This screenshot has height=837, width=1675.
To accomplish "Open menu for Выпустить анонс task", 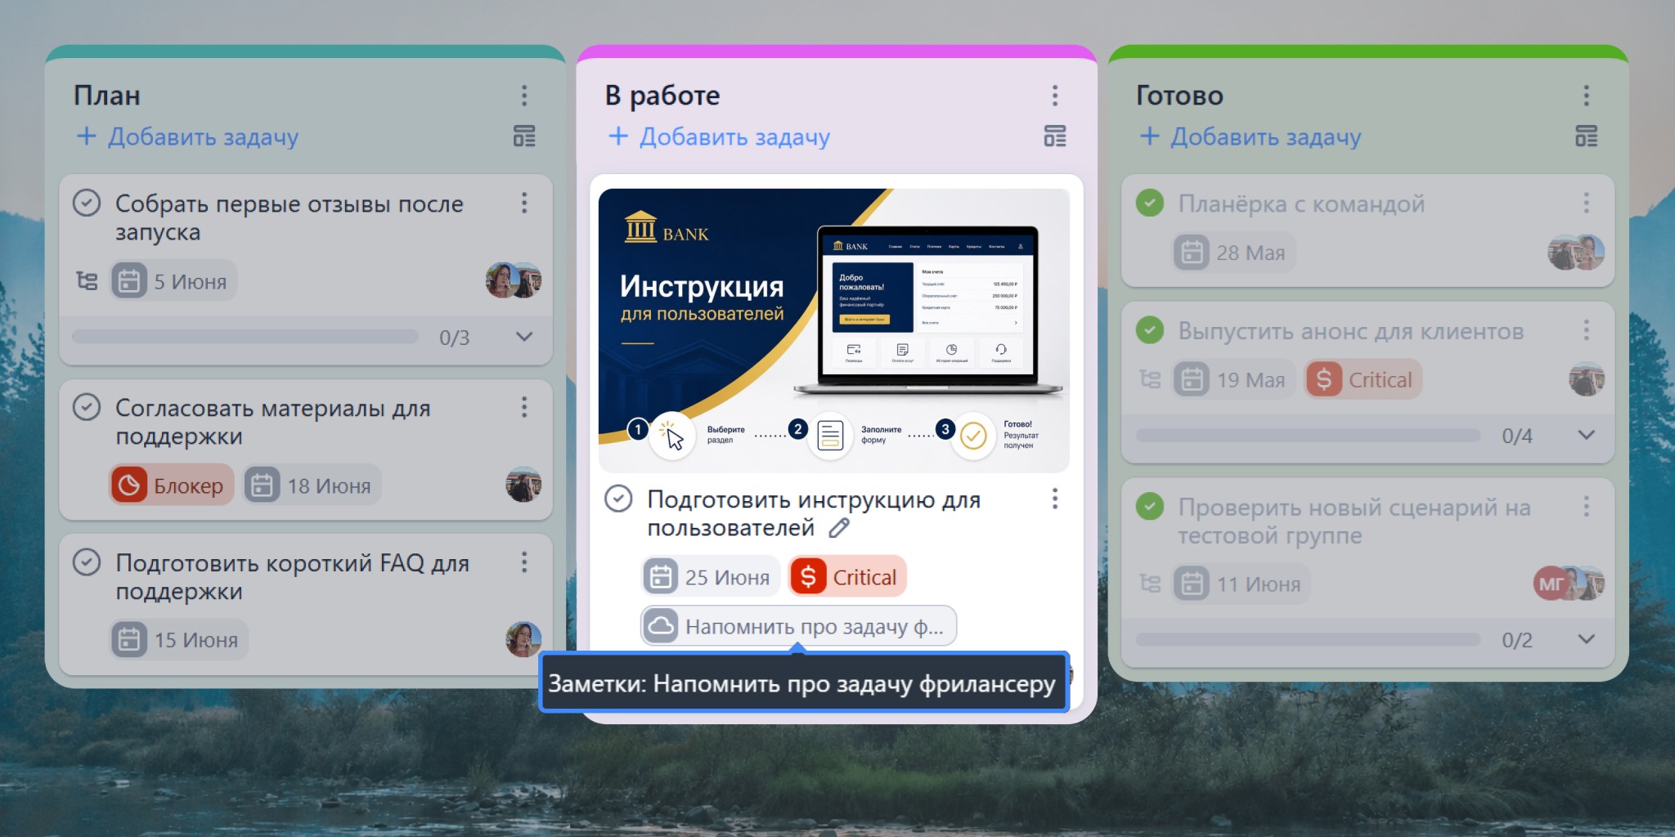I will [1586, 330].
